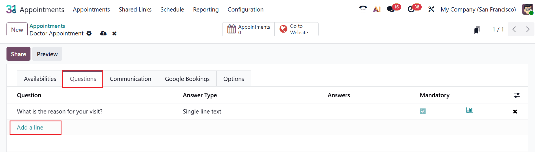Image resolution: width=535 pixels, height=152 pixels.
Task: Open the gear actions menu beside Doctor Appointment
Action: (89, 33)
